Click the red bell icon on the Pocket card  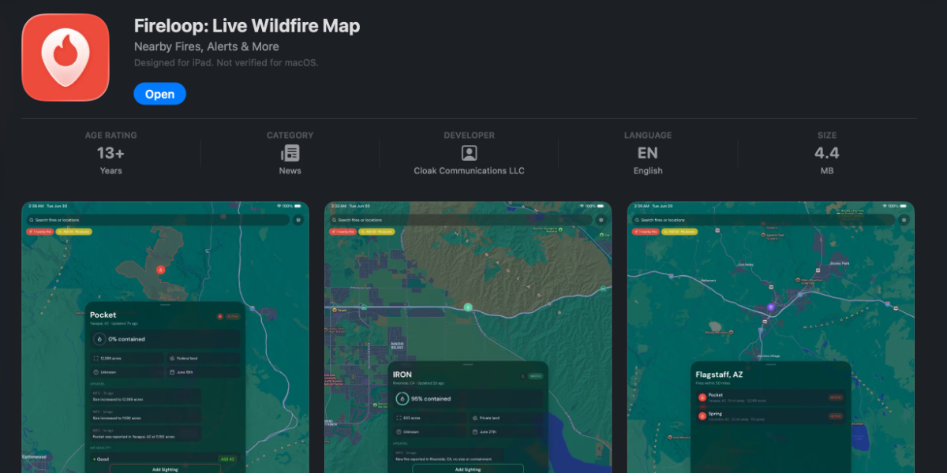[220, 316]
